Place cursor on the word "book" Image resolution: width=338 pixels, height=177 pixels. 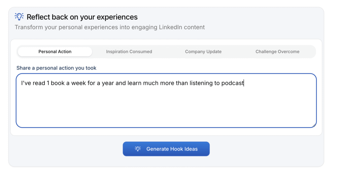[x=58, y=83]
